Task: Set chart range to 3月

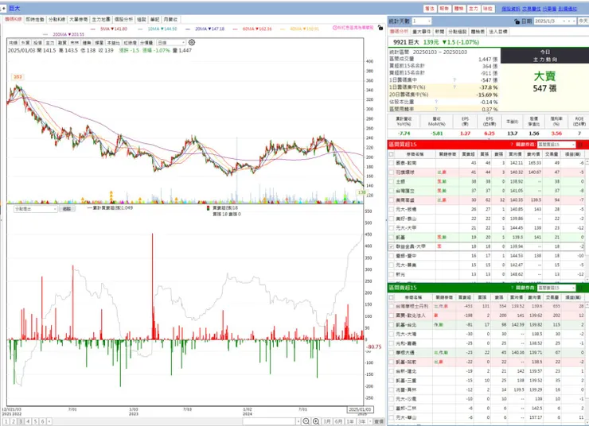Action: click(x=327, y=421)
